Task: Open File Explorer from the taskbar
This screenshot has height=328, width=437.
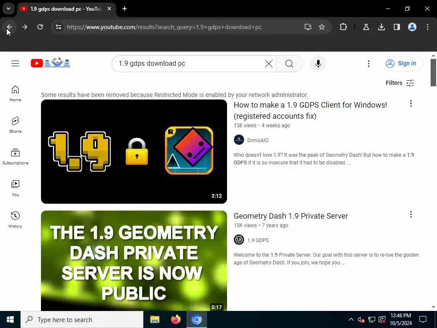Action: tap(154, 319)
